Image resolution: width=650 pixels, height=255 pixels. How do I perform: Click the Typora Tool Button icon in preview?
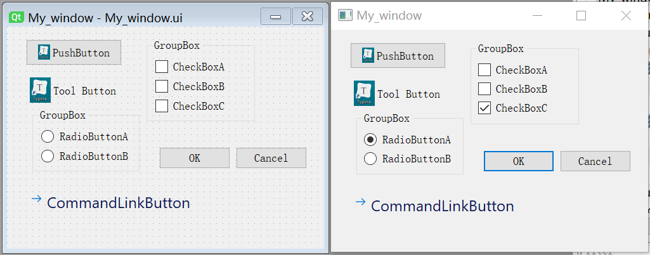pos(365,93)
